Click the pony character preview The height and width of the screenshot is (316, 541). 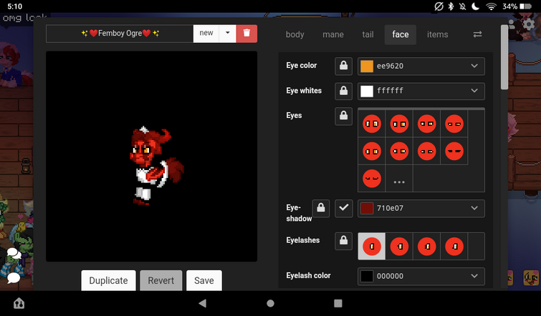coord(156,165)
